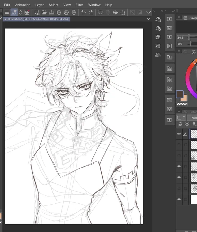Select the transparent checkered color swatch
This screenshot has height=232, width=197.
tap(182, 104)
